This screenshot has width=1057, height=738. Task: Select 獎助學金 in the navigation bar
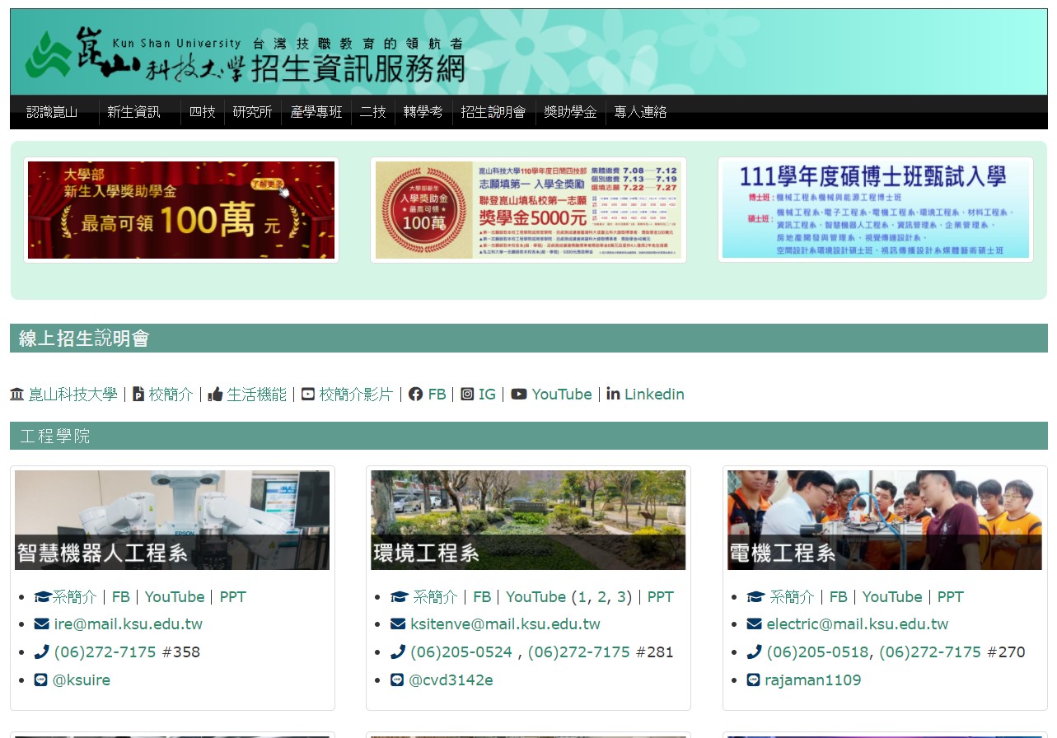(570, 113)
